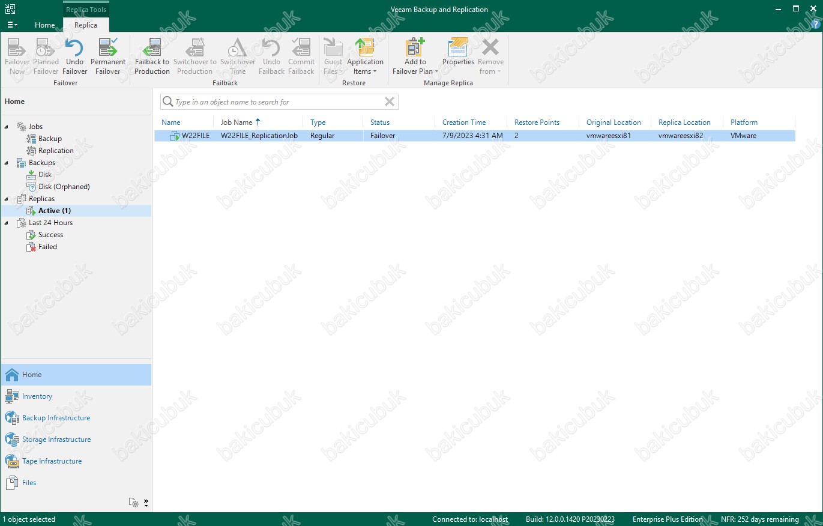
Task: Click the vmwareesxi81 original location cell
Action: point(609,136)
